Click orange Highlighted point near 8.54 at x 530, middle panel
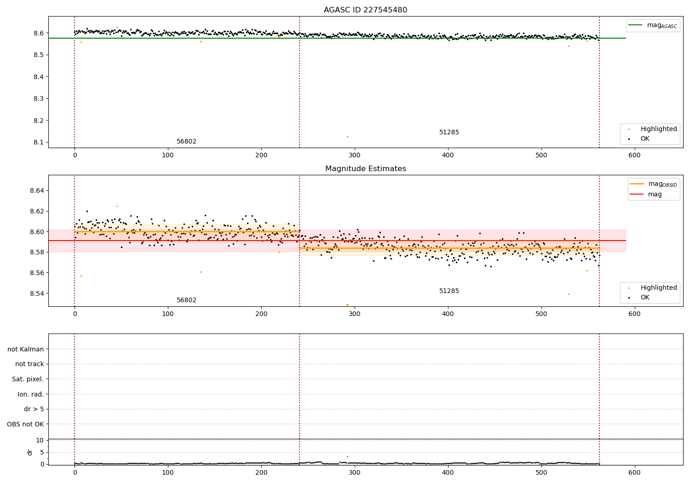The width and height of the screenshot is (690, 483). click(569, 294)
